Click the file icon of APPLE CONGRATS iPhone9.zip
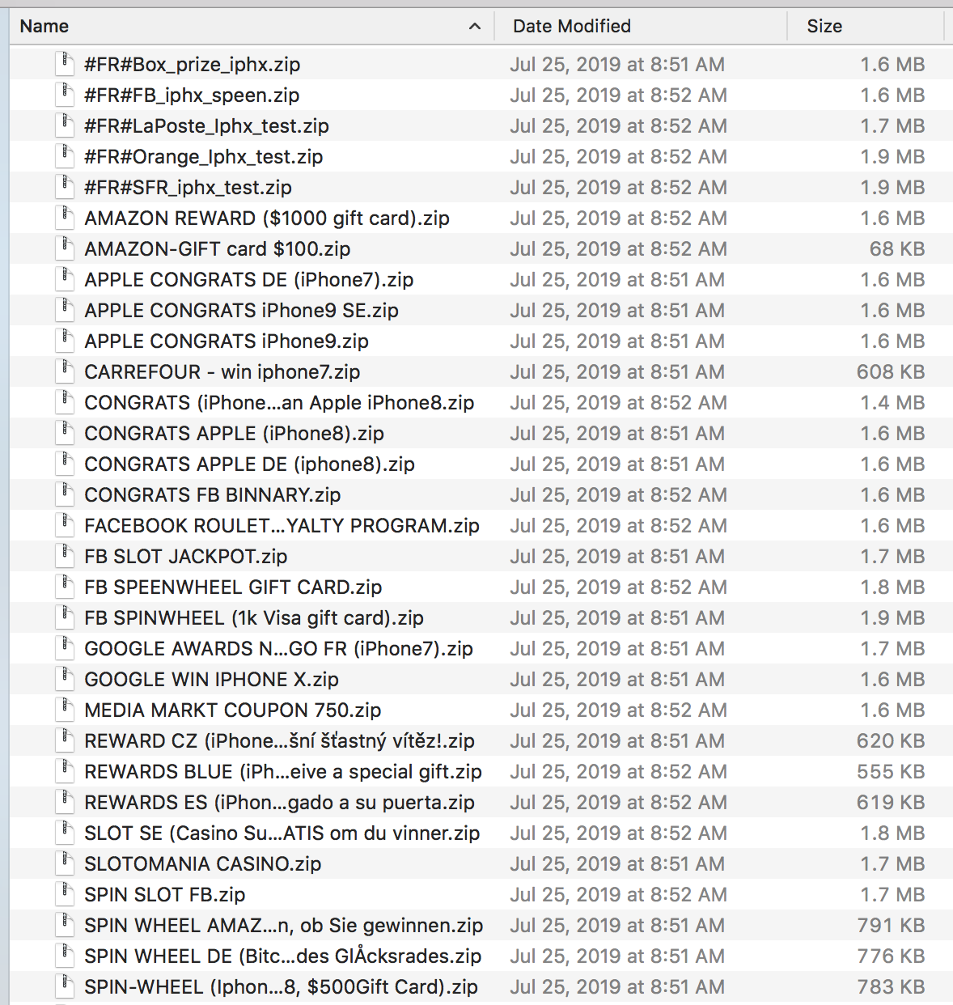Screen dimensions: 953x1005 (x=64, y=341)
